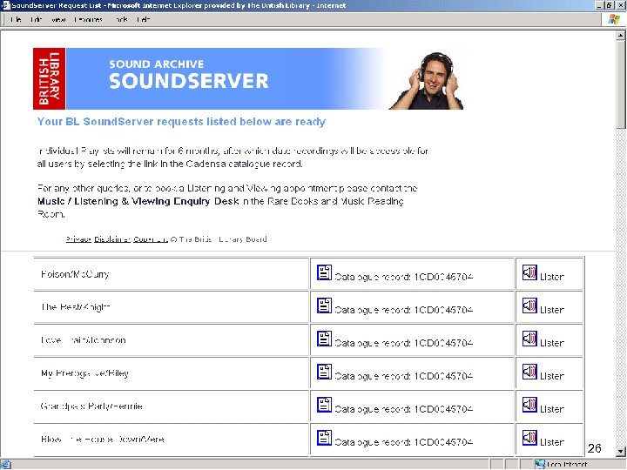Open the Favorites menu
This screenshot has height=470, width=627.
point(88,19)
